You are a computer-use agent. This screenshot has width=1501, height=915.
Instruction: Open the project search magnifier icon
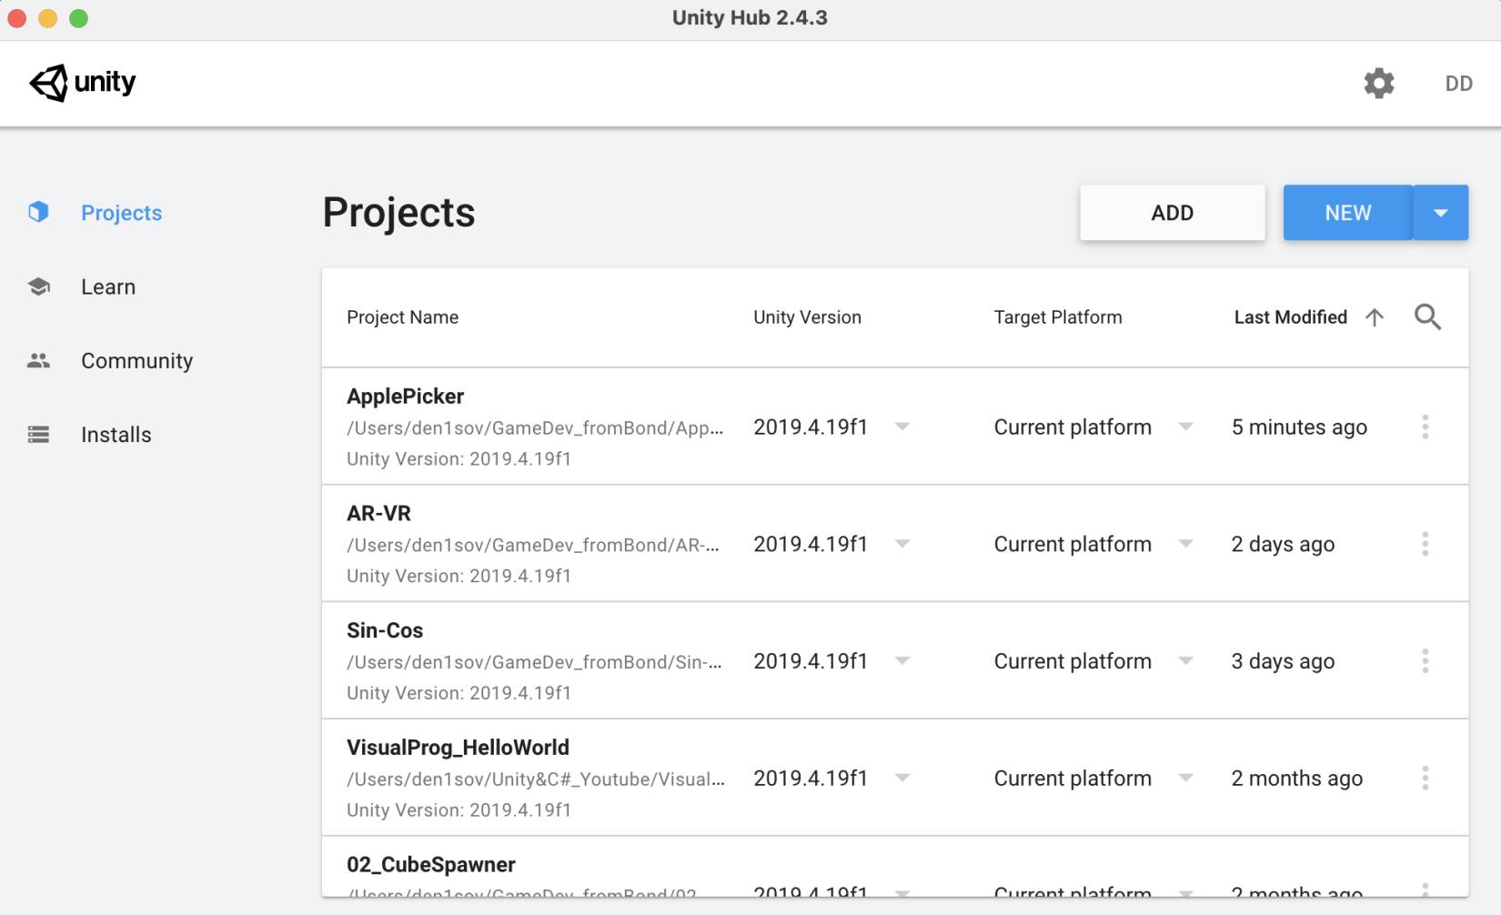point(1427,317)
